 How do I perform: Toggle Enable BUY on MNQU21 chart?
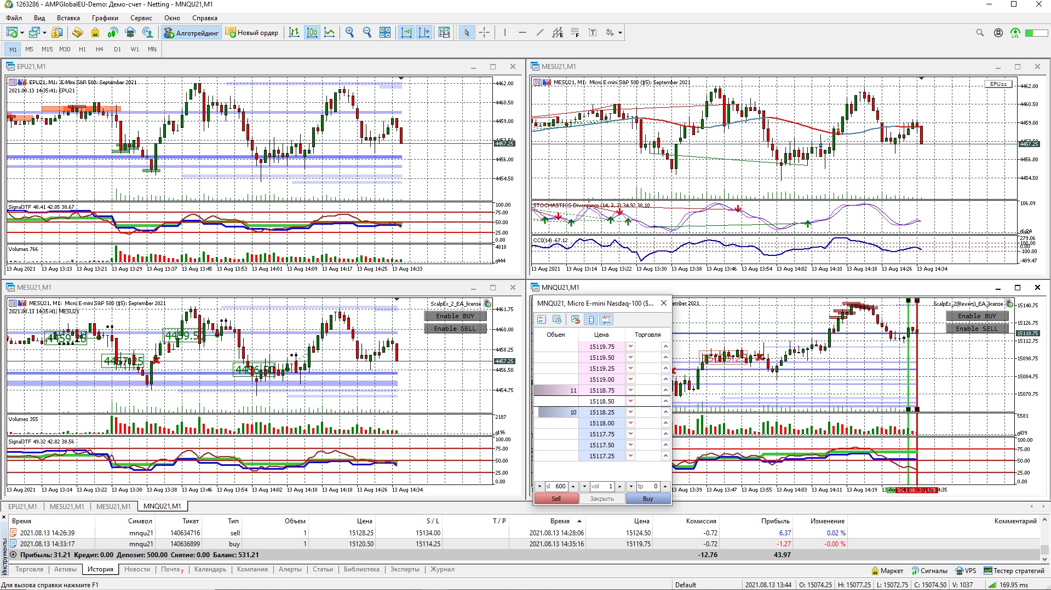click(x=977, y=316)
